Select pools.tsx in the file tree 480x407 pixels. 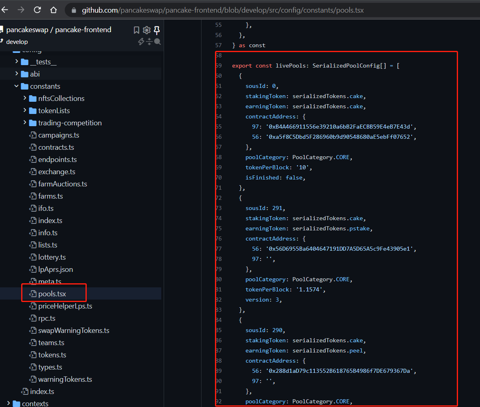click(52, 294)
